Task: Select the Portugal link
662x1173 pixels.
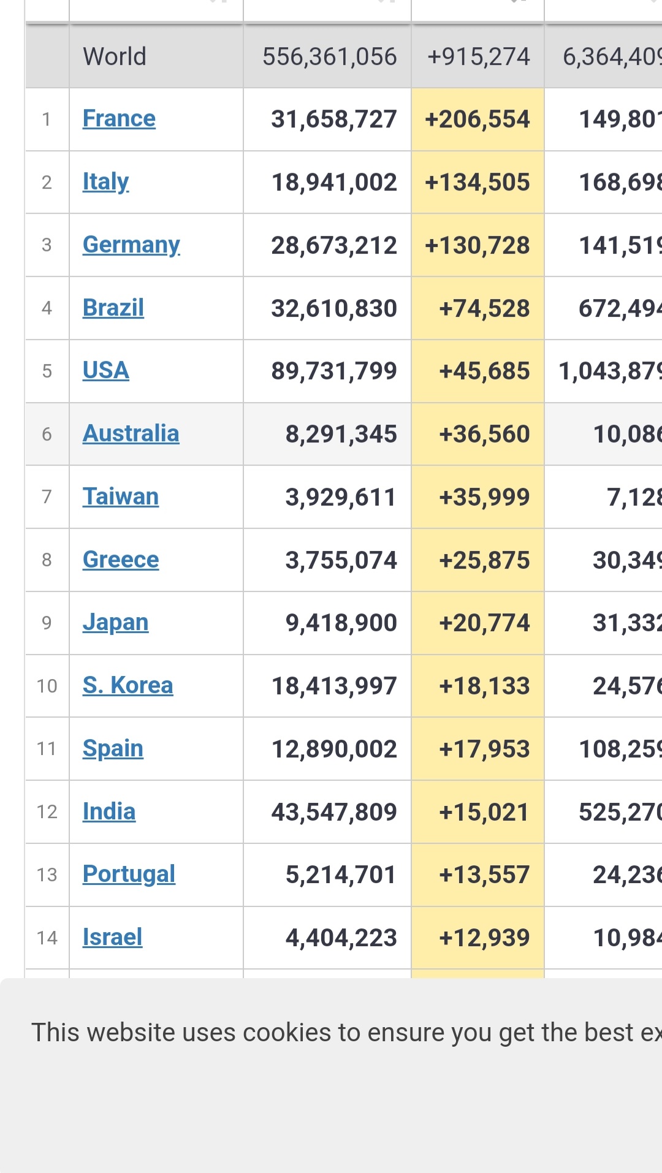Action: 129,874
